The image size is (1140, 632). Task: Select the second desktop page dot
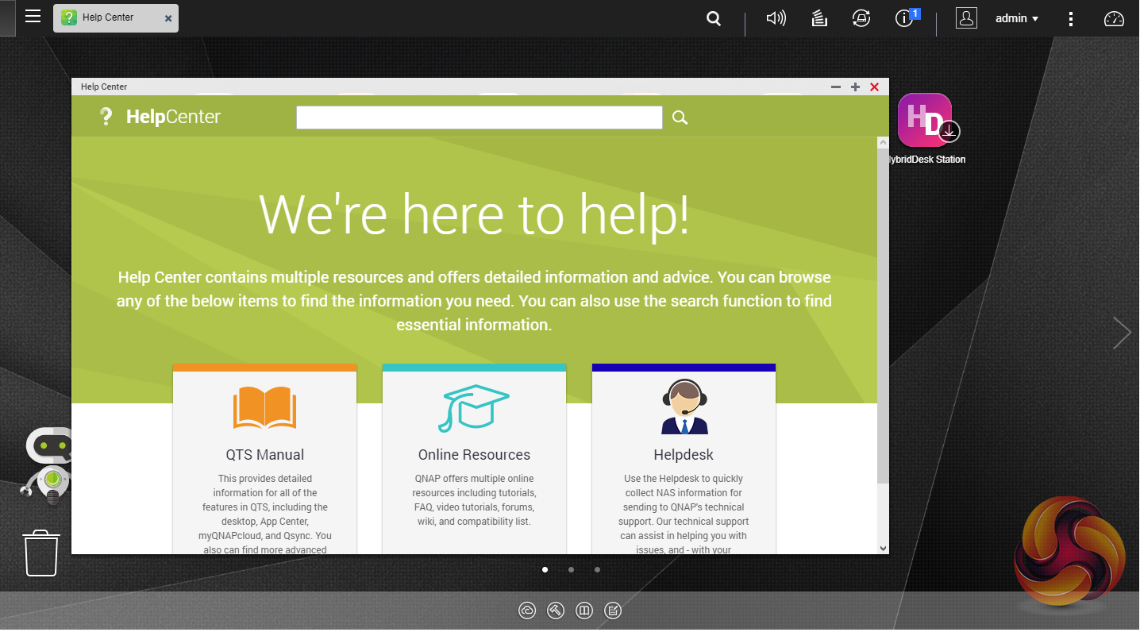tap(571, 569)
